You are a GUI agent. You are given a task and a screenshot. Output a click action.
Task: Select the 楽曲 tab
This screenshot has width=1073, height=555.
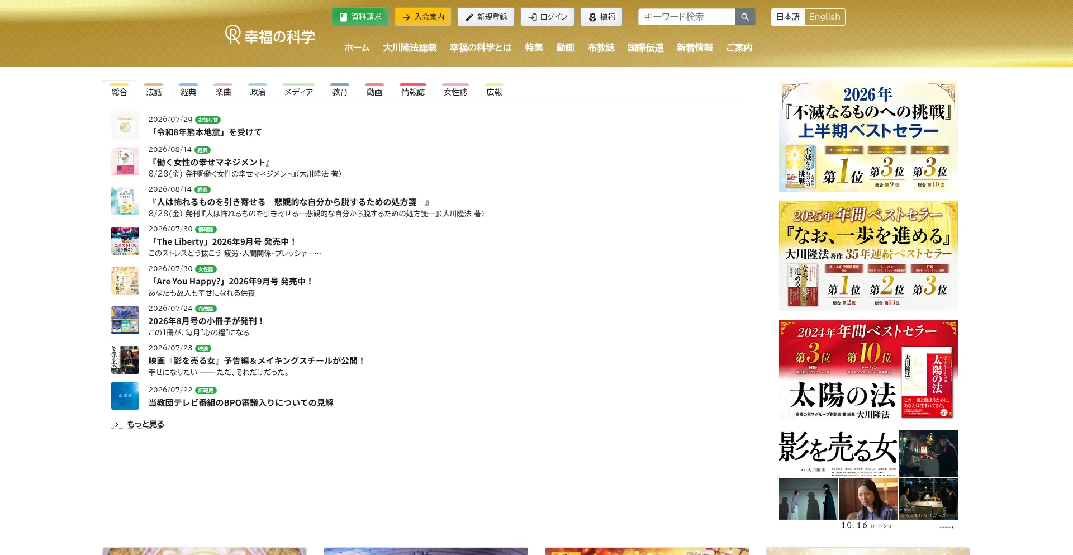[x=223, y=92]
